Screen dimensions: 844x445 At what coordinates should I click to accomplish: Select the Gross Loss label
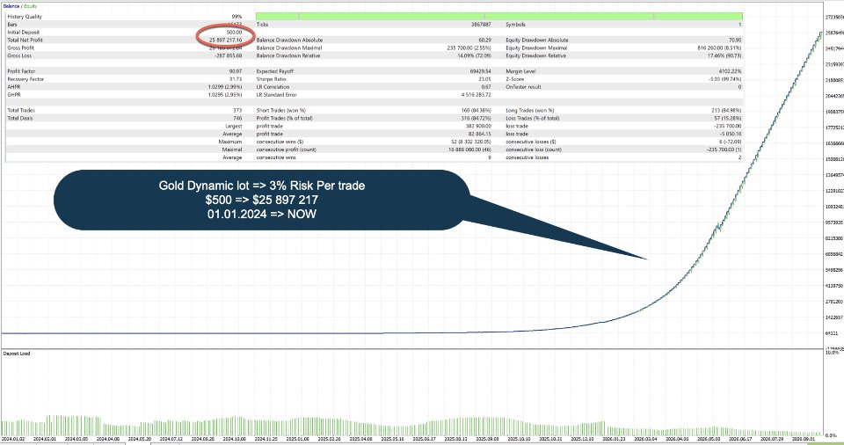pos(19,55)
